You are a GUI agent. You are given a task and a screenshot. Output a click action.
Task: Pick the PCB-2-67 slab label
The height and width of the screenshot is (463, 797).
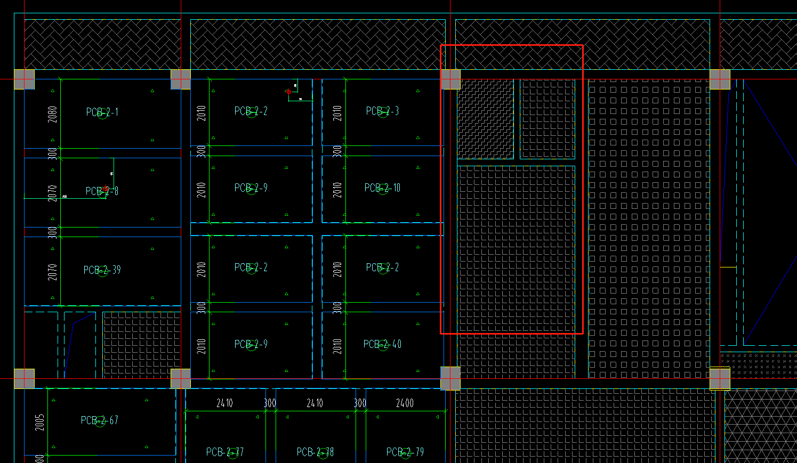pos(100,420)
